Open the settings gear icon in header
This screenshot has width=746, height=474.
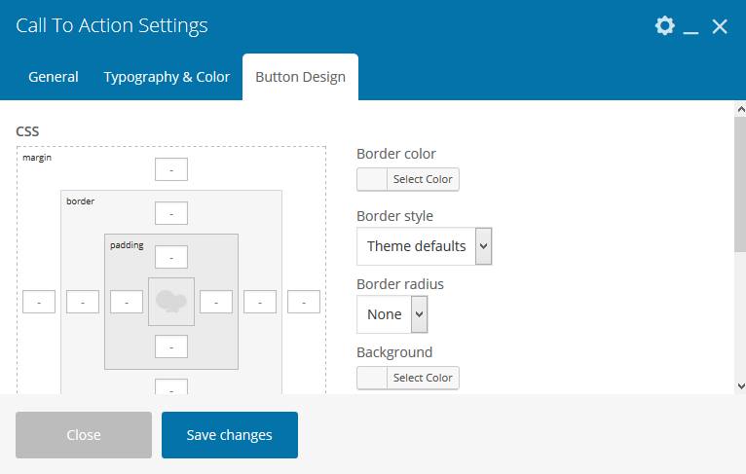[664, 26]
